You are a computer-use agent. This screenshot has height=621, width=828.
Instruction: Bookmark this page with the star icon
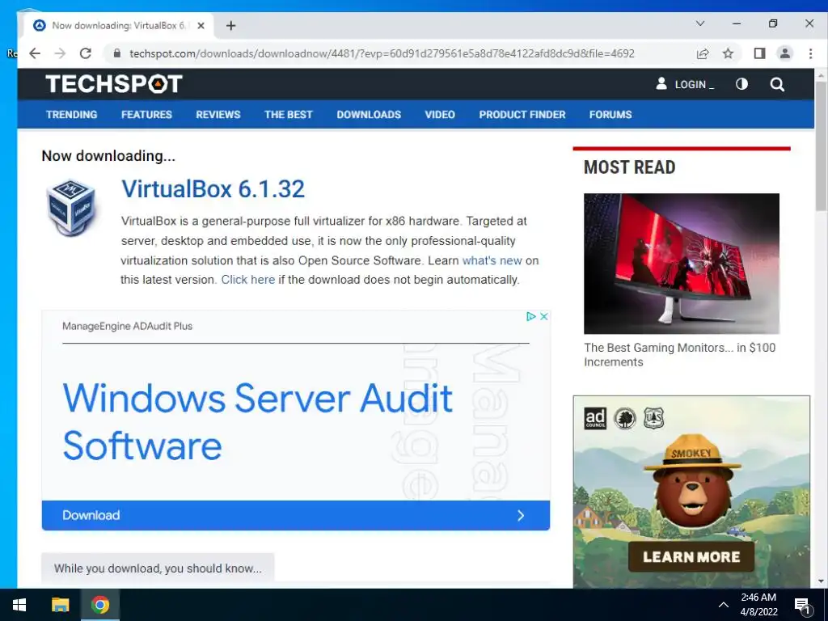pos(729,53)
